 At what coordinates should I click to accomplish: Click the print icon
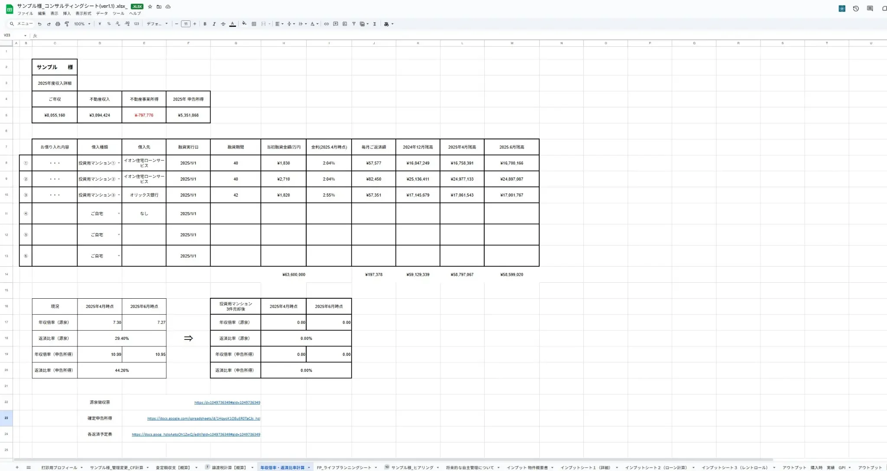[x=58, y=24]
